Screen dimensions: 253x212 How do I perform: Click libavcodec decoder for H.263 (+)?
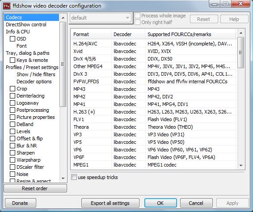pyautogui.click(x=125, y=112)
